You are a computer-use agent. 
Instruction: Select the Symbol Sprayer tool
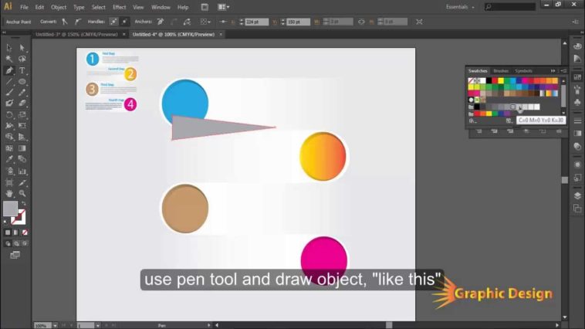(x=9, y=171)
